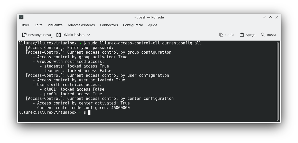Paste using the Apega clipboard icon
The image size is (298, 143).
point(242,35)
